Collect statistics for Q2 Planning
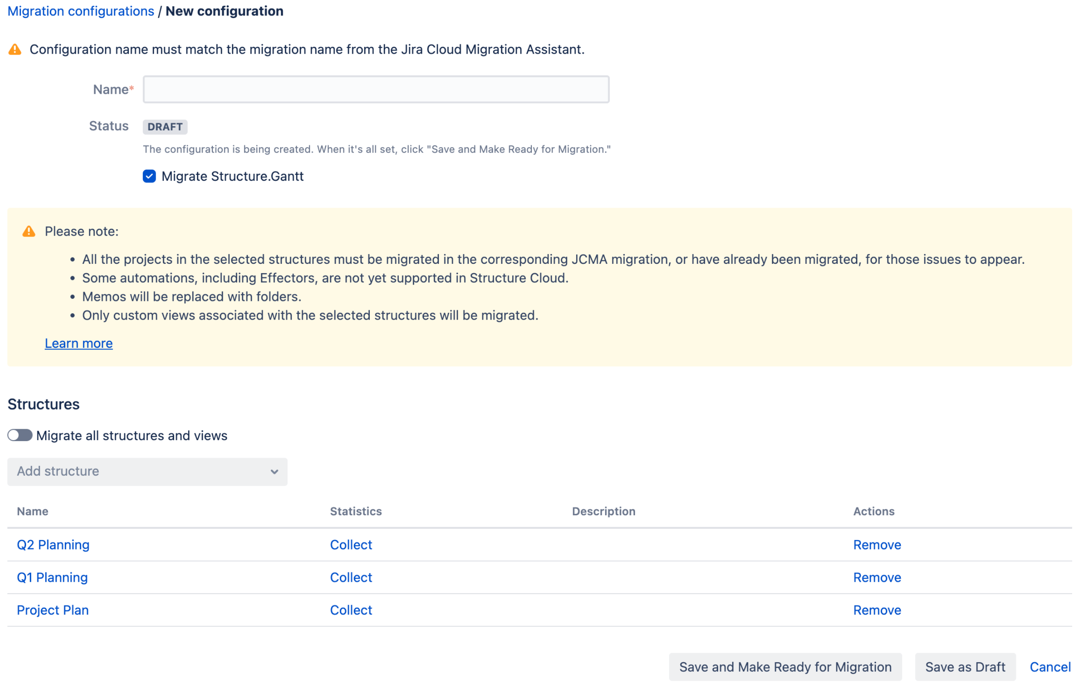Screen dimensions: 1079x687 pyautogui.click(x=351, y=545)
